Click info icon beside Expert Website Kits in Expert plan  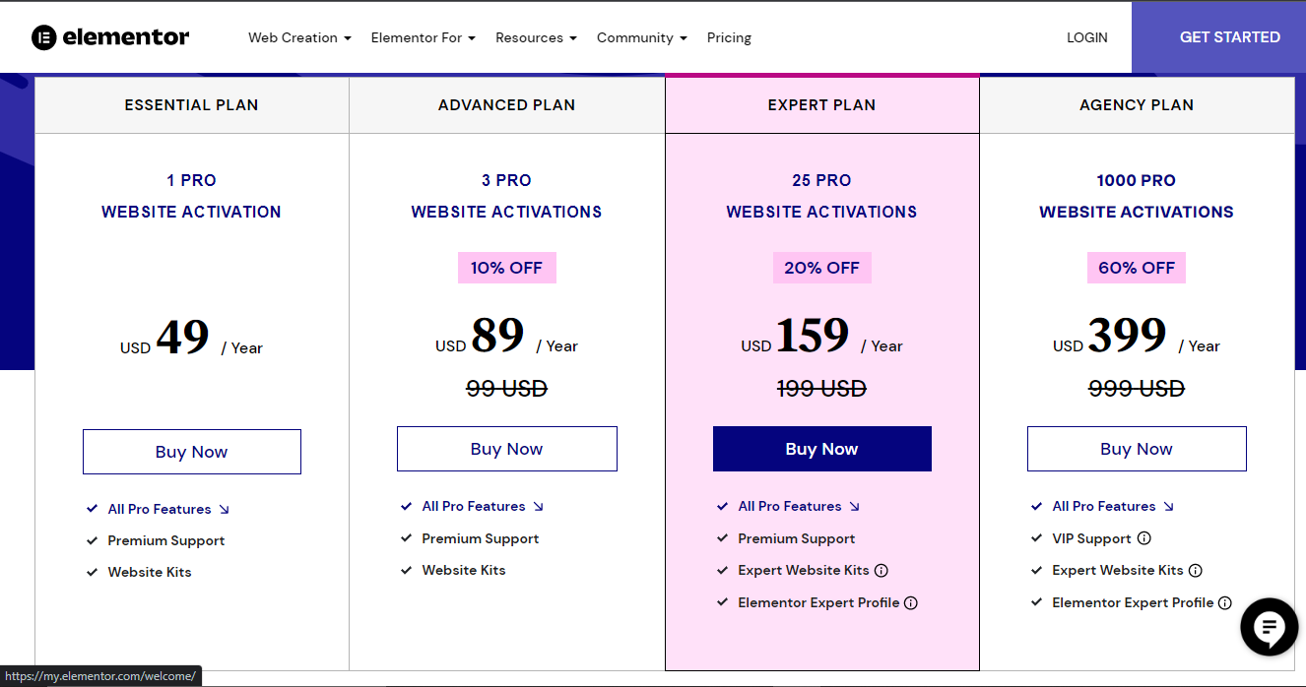pos(882,570)
